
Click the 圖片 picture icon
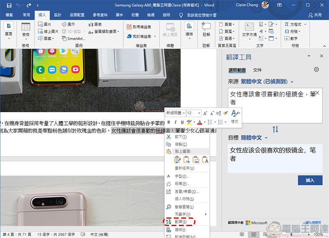[44, 24]
